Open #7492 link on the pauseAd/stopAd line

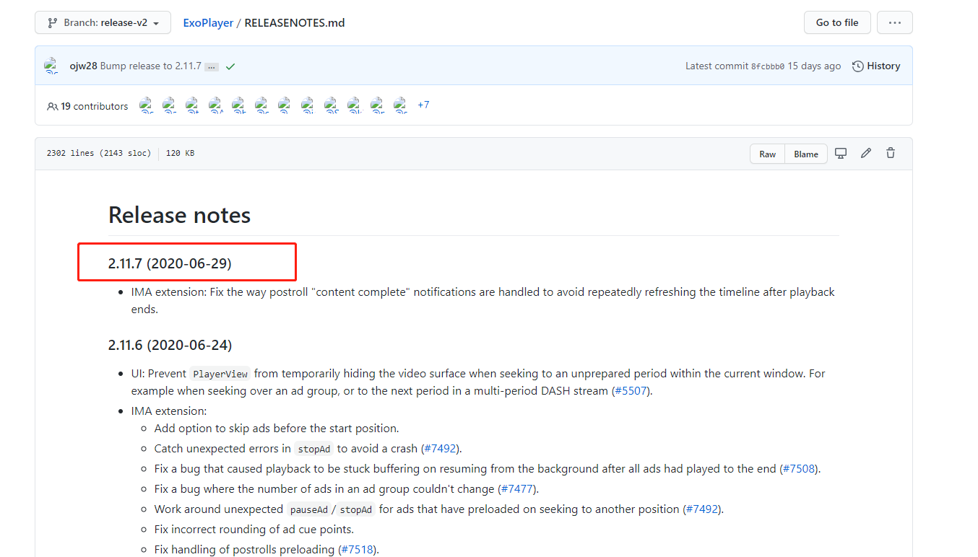[703, 509]
